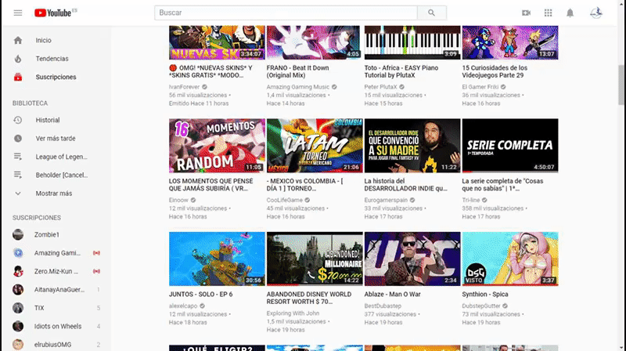Select Suscripciones in sidebar
The image size is (626, 351).
(x=56, y=77)
